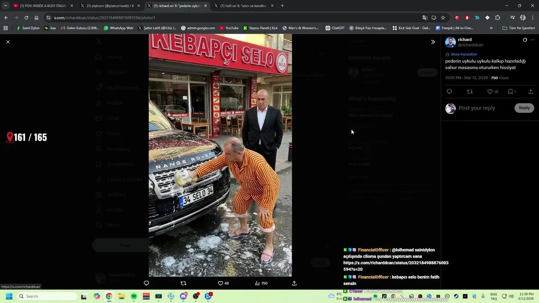Open File Explorer from the taskbar
539x303 pixels.
point(121,296)
